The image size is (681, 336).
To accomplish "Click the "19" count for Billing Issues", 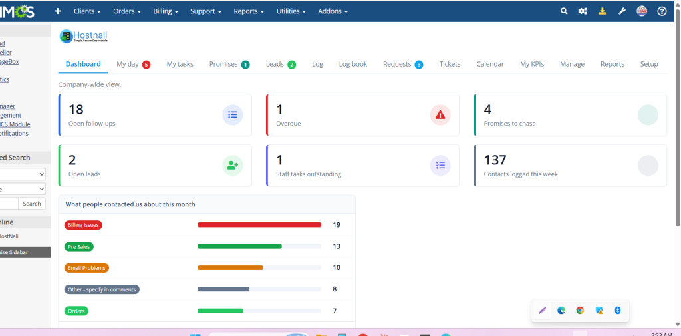I will pyautogui.click(x=337, y=225).
